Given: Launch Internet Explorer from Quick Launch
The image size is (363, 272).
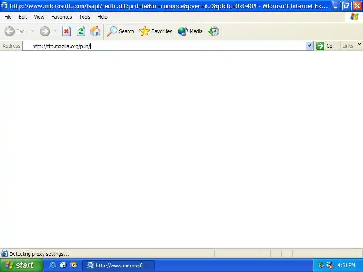Looking at the screenshot, I should (x=53, y=265).
